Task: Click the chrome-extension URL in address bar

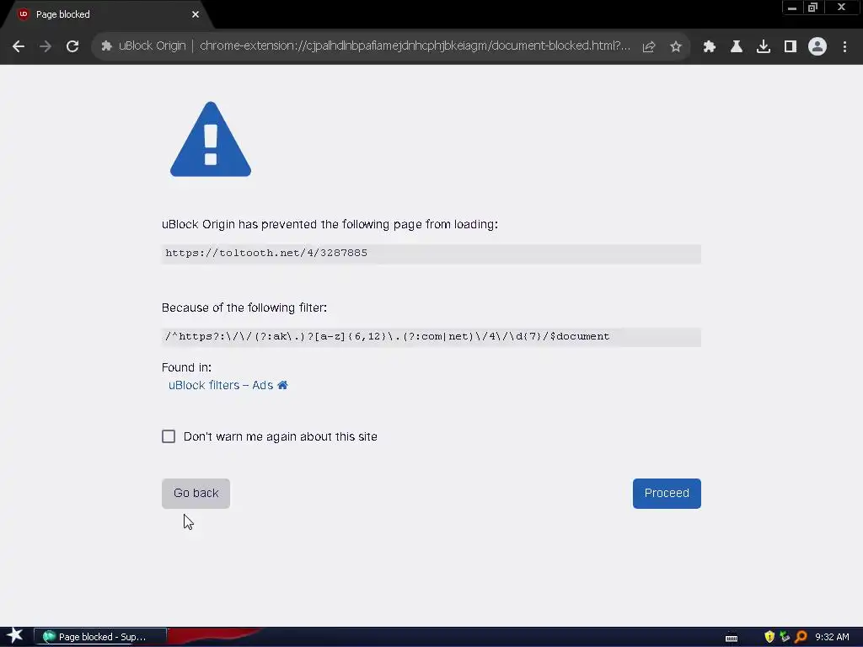Action: coord(415,45)
